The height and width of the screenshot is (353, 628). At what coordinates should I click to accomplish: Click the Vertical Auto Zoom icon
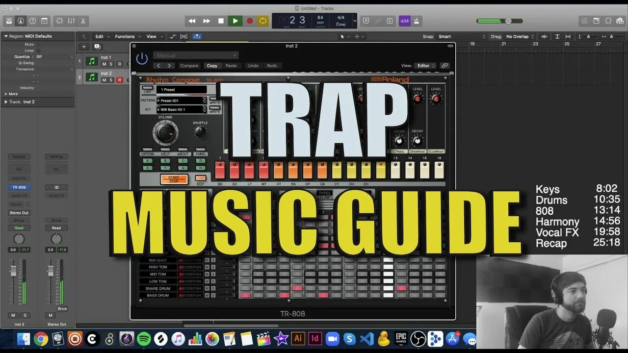557,36
